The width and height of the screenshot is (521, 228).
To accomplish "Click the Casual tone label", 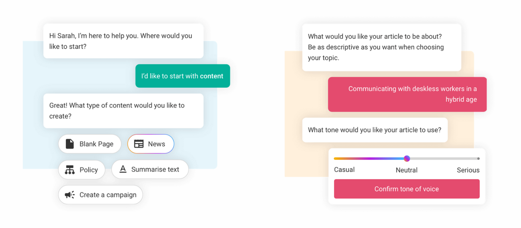I will 344,170.
